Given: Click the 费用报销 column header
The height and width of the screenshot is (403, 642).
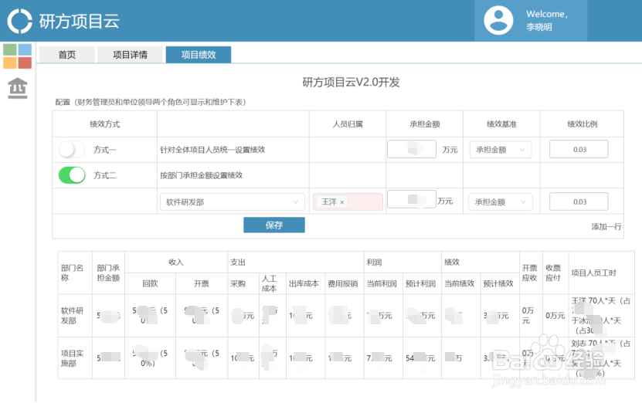Looking at the screenshot, I should coord(343,283).
